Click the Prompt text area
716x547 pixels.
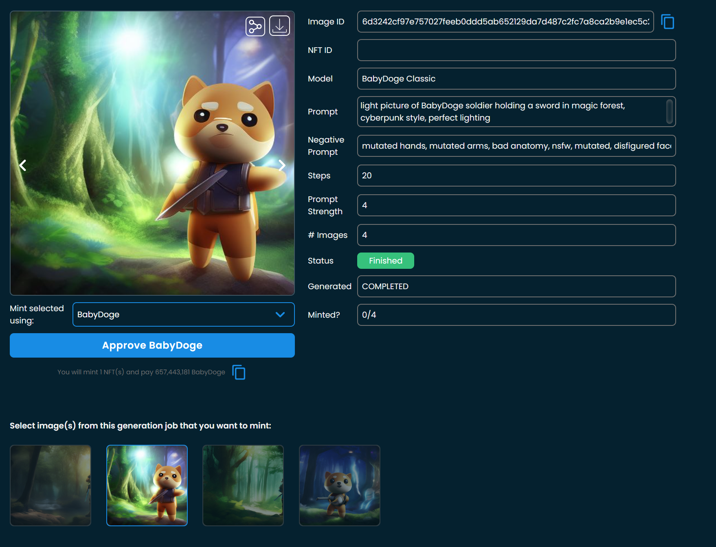(516, 112)
